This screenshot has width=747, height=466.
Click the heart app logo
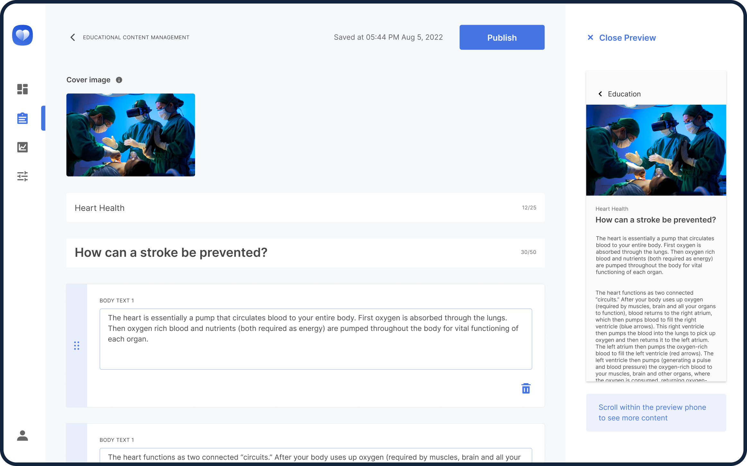(x=22, y=35)
